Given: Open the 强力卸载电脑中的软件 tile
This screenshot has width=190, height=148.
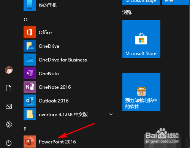Looking at the screenshot, I should (141, 92).
